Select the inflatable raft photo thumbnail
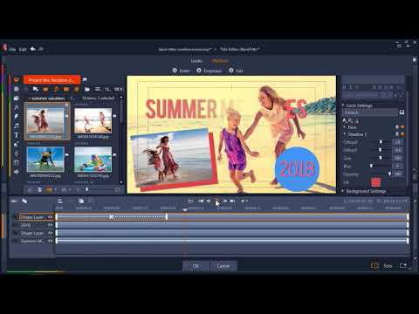This screenshot has width=419, height=314. pos(93,160)
